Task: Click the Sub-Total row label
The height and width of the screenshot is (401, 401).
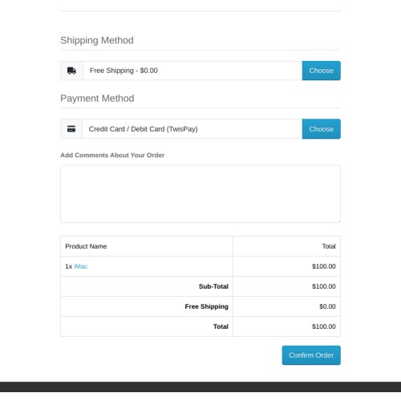Action: click(213, 286)
